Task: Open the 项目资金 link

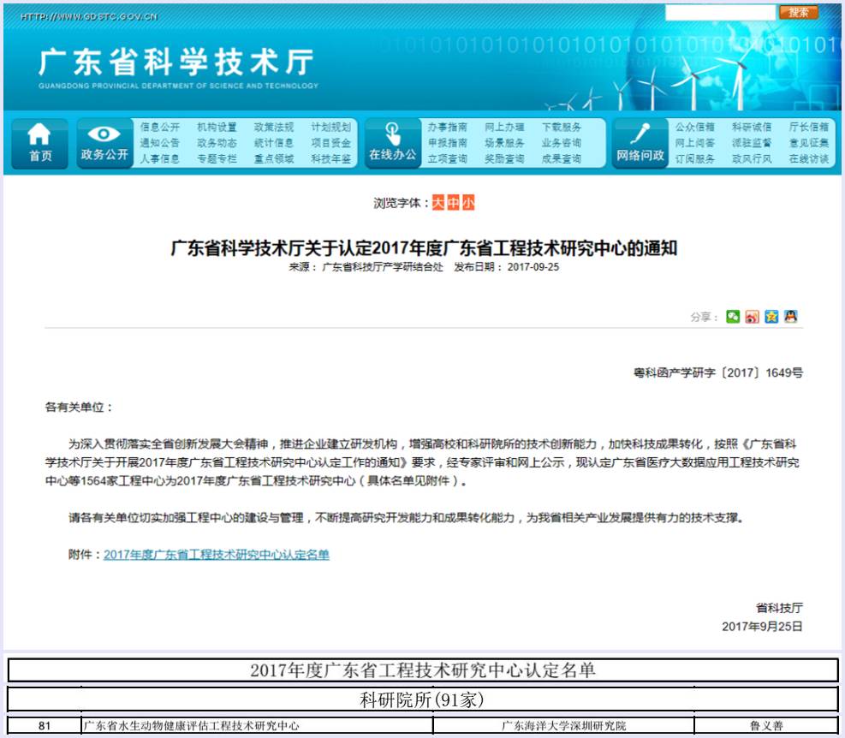Action: (330, 143)
